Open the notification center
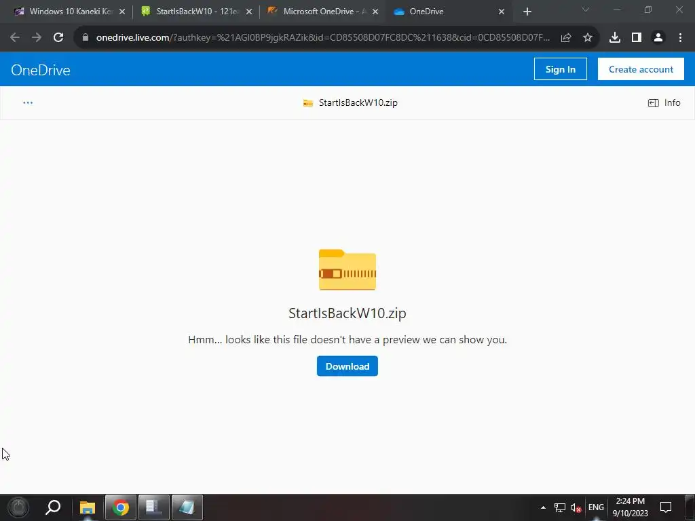695x521 pixels. click(x=666, y=507)
